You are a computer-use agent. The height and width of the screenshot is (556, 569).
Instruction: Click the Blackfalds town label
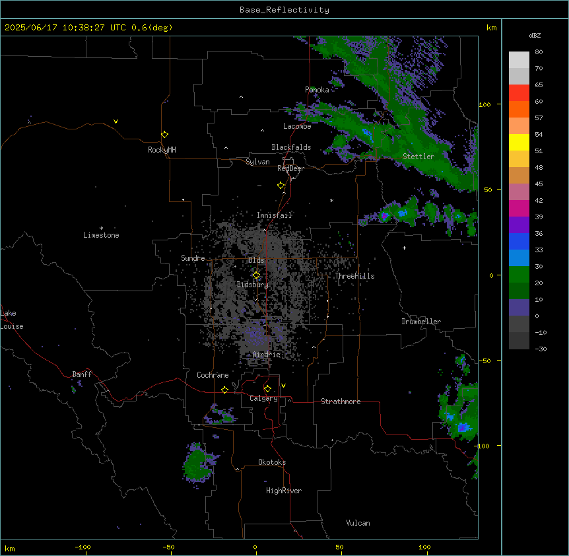click(291, 147)
